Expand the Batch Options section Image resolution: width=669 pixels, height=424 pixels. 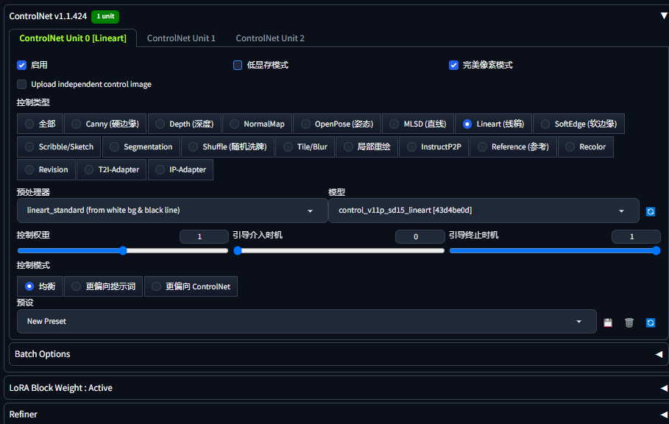pos(335,354)
